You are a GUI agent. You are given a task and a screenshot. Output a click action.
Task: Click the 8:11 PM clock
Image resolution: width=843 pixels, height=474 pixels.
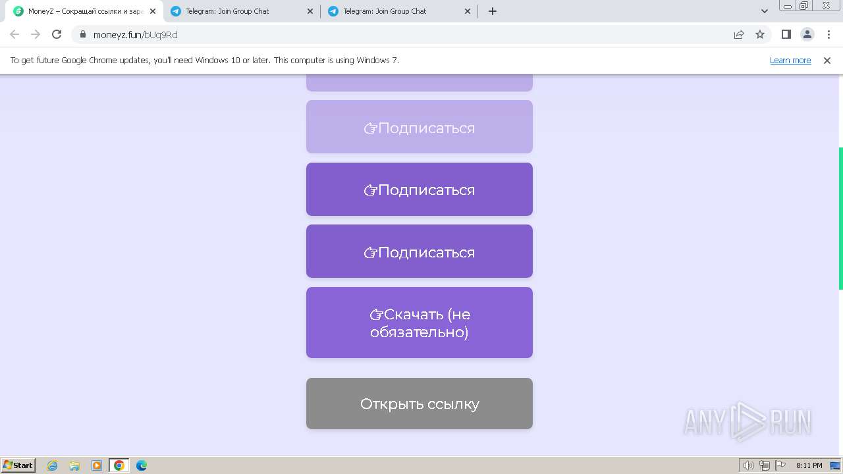(809, 465)
